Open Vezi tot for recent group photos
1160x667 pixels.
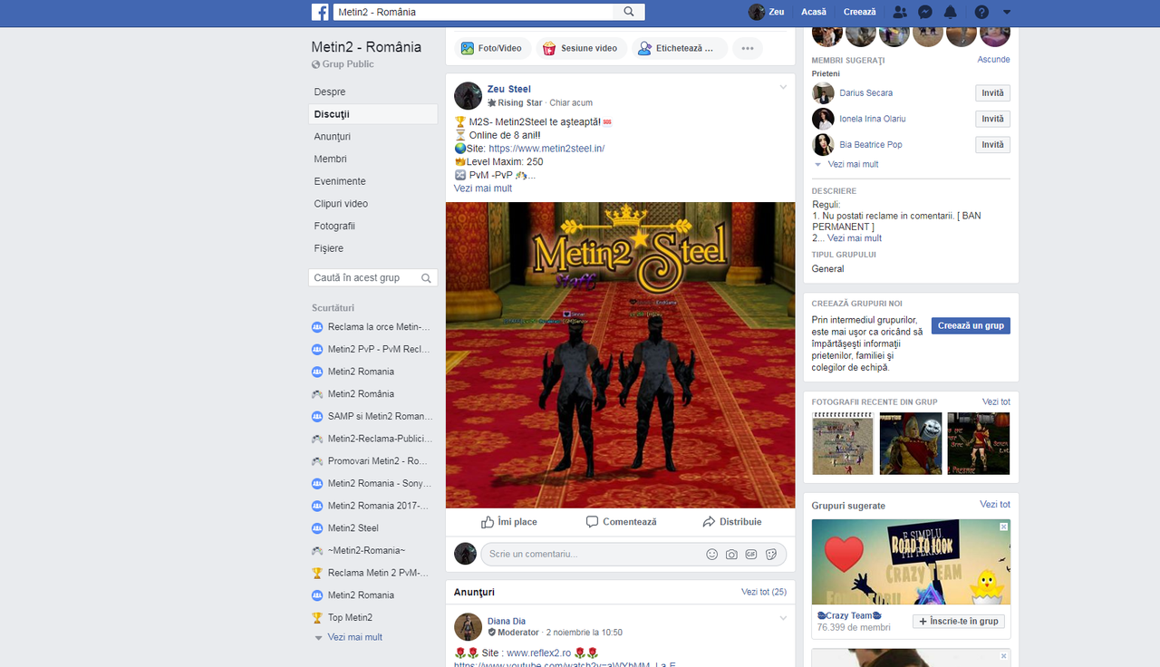click(x=996, y=401)
